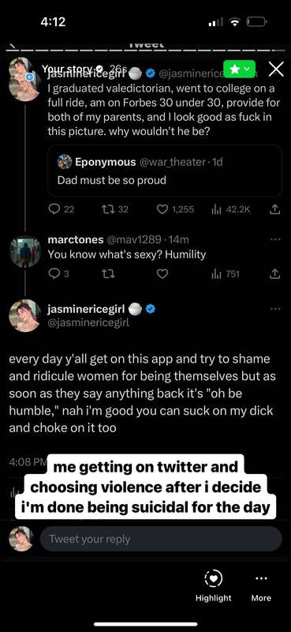Open @jasminericegirl handle under profile name
The width and height of the screenshot is (291, 632).
(x=88, y=322)
